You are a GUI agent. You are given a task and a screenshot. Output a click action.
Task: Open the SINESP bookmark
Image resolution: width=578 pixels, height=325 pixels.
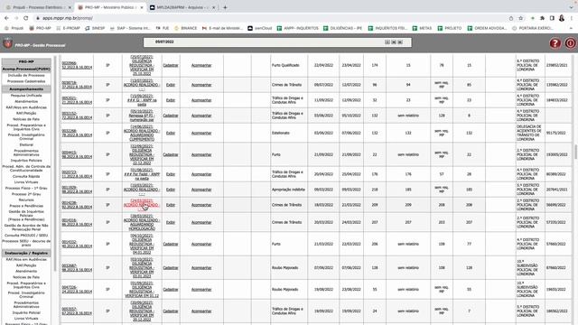tap(95, 28)
